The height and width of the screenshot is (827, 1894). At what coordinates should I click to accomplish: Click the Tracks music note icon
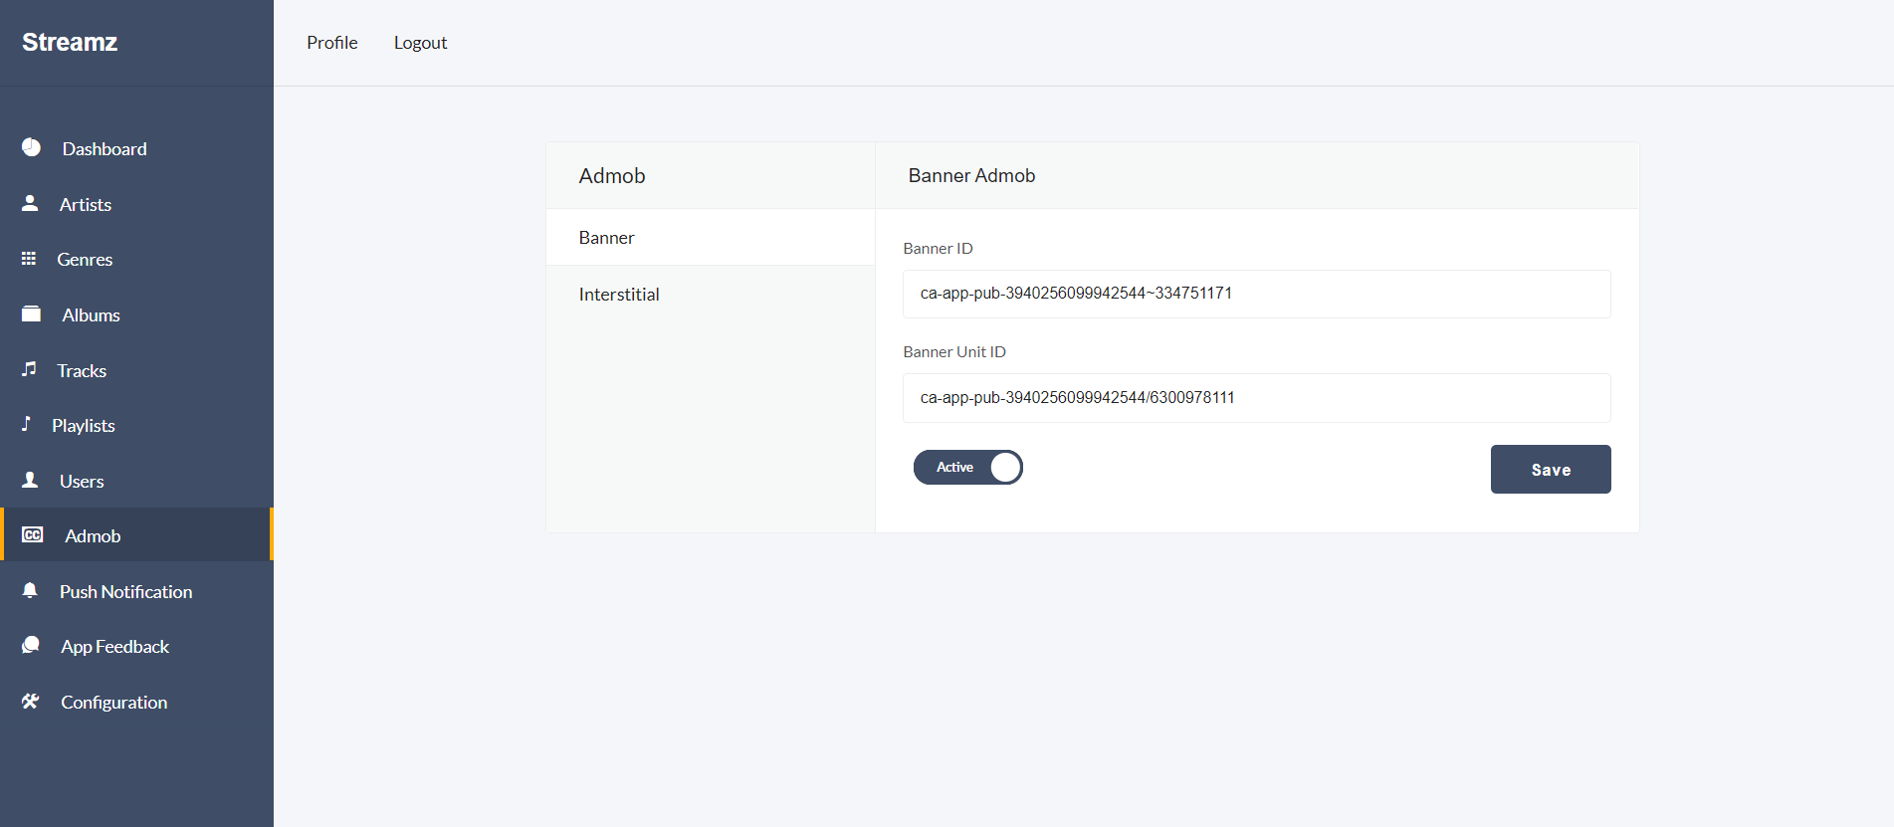click(x=30, y=369)
